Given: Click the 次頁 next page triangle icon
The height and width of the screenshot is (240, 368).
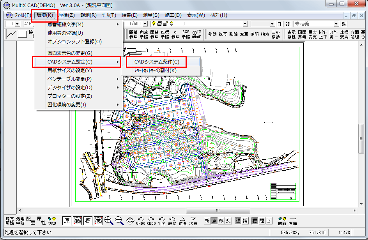Looking at the screenshot, I should pyautogui.click(x=193, y=221).
